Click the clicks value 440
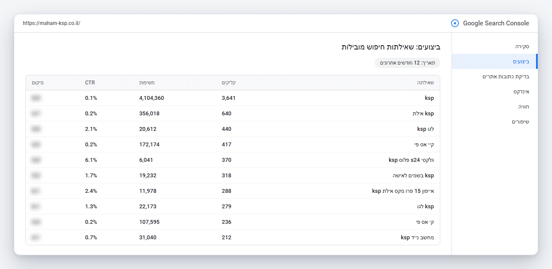Screen dimensions: 552x269 [226, 129]
